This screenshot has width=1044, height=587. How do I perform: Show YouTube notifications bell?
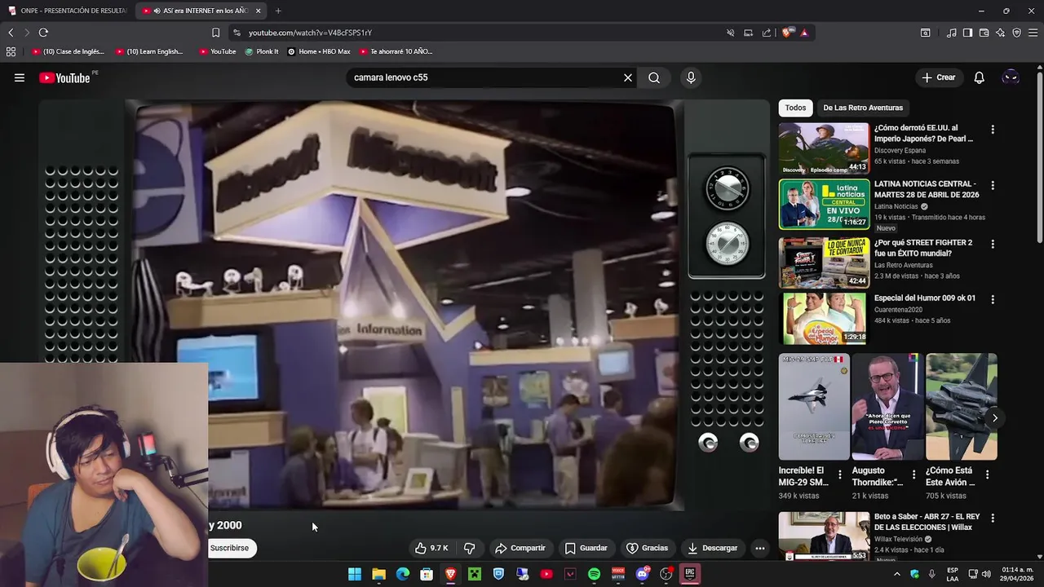980,77
